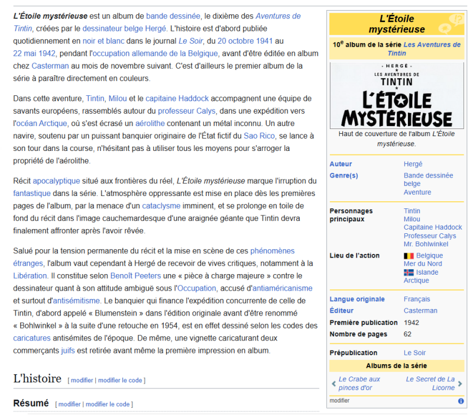This screenshot has width=473, height=415.
Task: Select Casterman in the Éditeur row
Action: (422, 310)
